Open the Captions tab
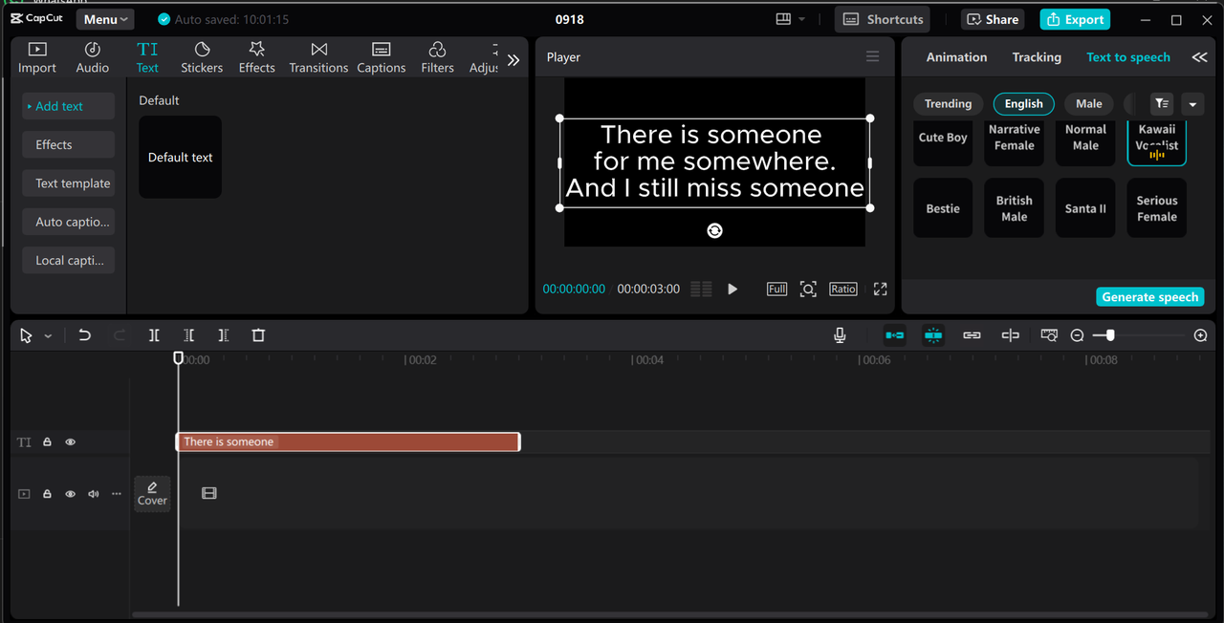Image resolution: width=1224 pixels, height=623 pixels. coord(382,57)
